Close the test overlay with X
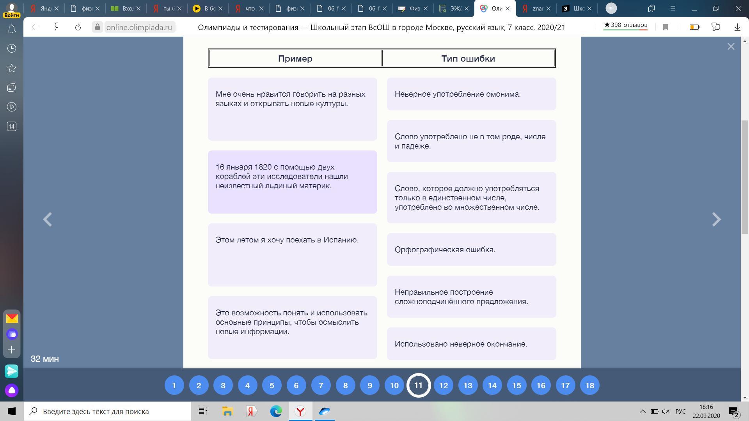This screenshot has width=749, height=421. (731, 47)
